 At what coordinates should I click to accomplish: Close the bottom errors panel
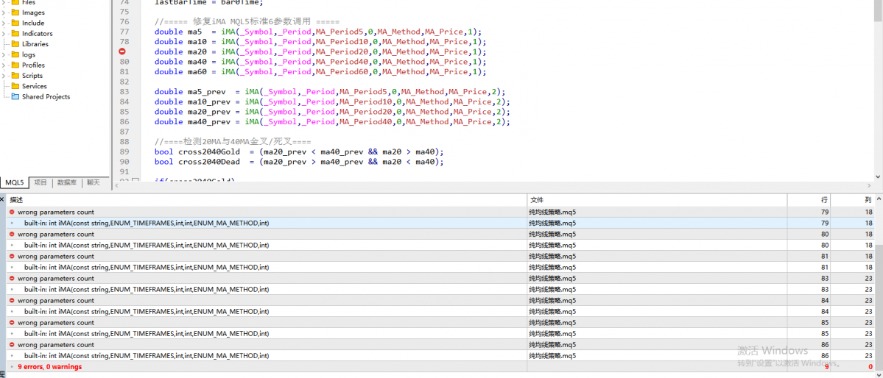click(2, 199)
